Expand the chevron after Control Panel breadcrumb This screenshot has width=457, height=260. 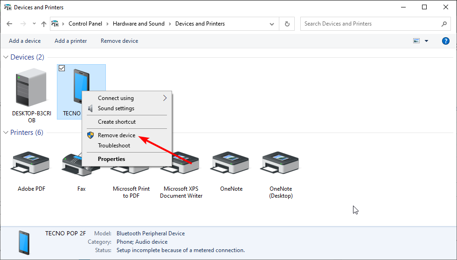107,24
